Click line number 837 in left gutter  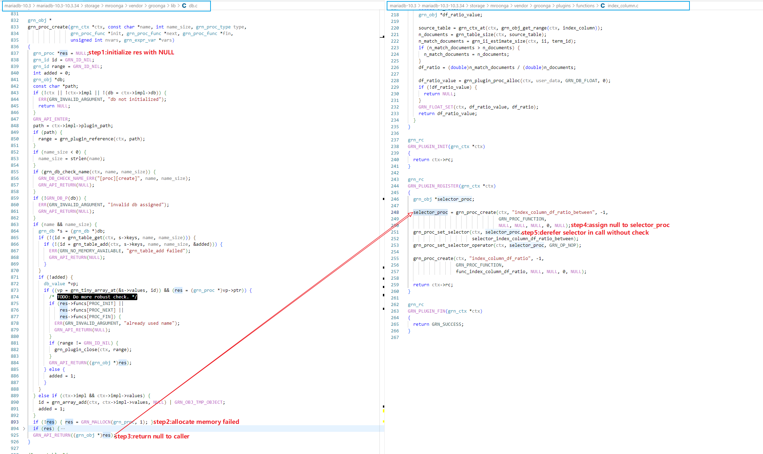[15, 53]
